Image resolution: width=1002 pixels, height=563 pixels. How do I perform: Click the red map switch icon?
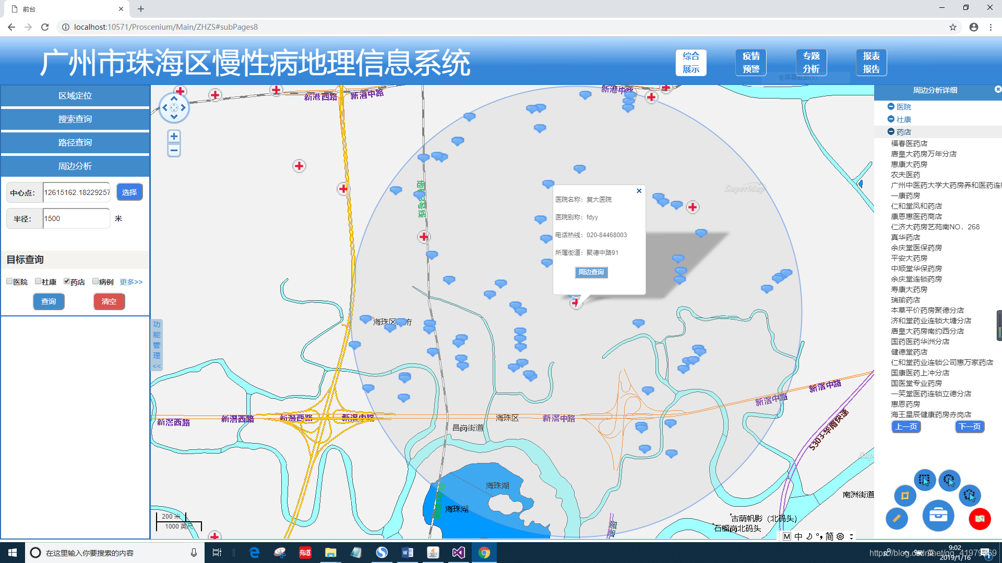click(x=980, y=518)
